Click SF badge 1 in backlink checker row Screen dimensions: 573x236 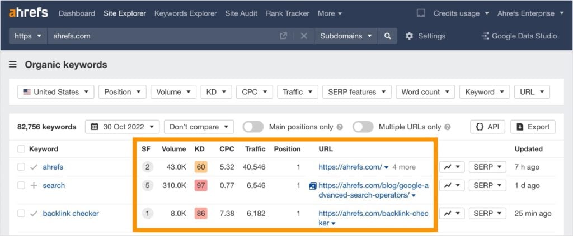[148, 214]
